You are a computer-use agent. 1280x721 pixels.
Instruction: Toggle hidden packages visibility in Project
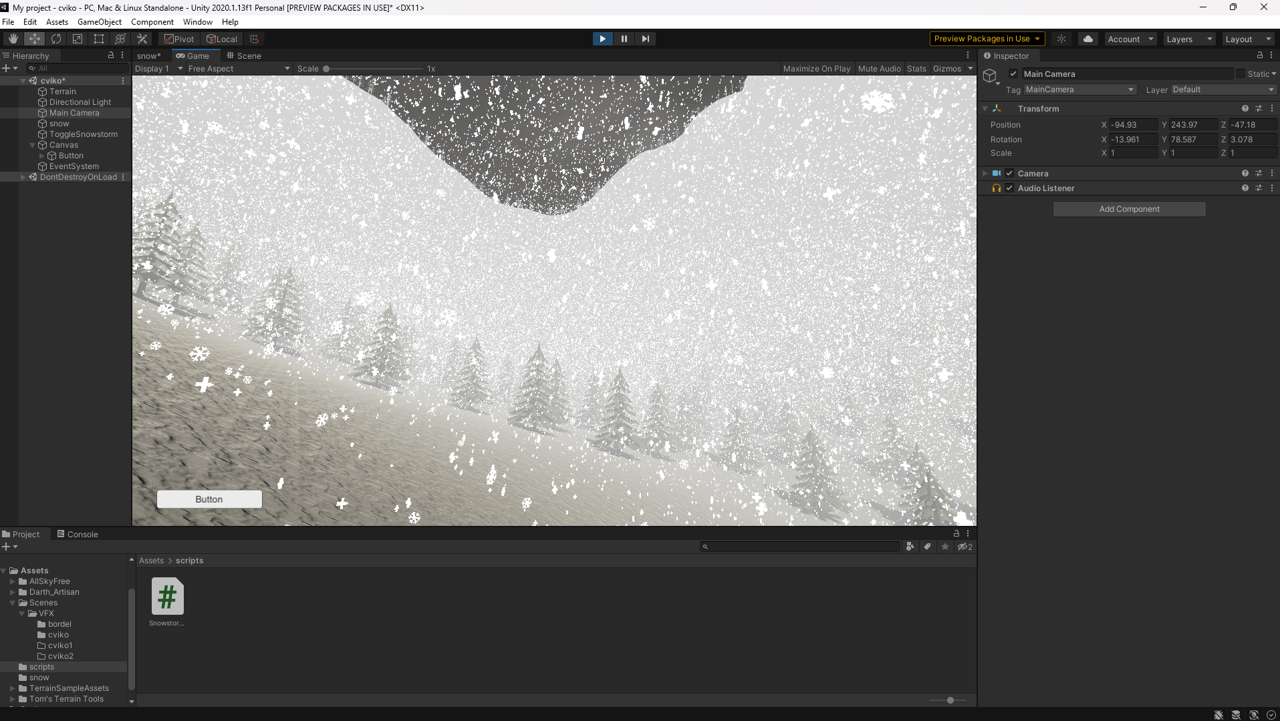(x=965, y=547)
